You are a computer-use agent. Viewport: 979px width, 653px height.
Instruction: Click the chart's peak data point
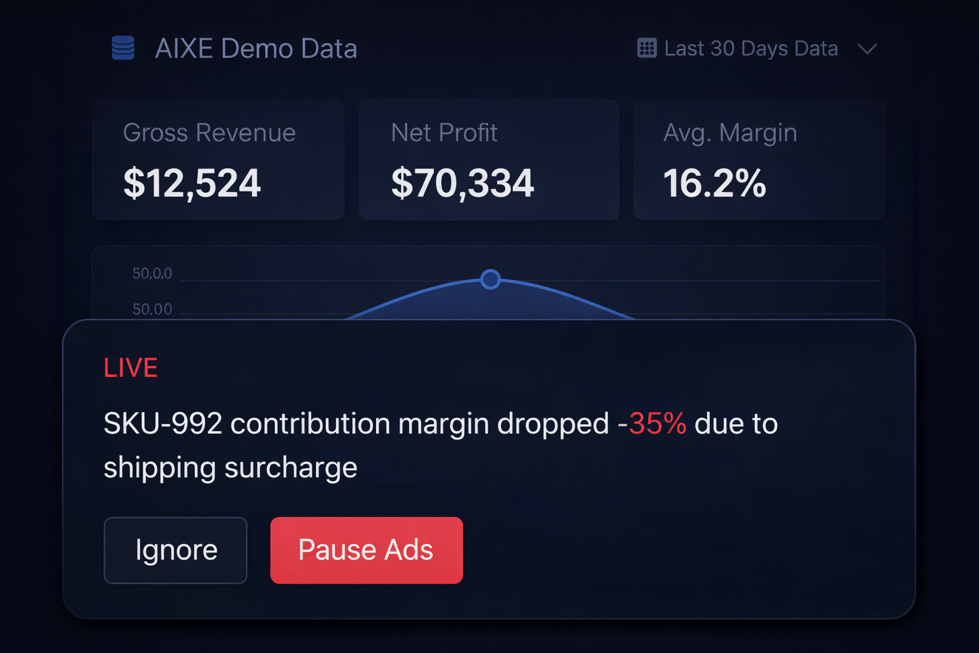point(490,279)
